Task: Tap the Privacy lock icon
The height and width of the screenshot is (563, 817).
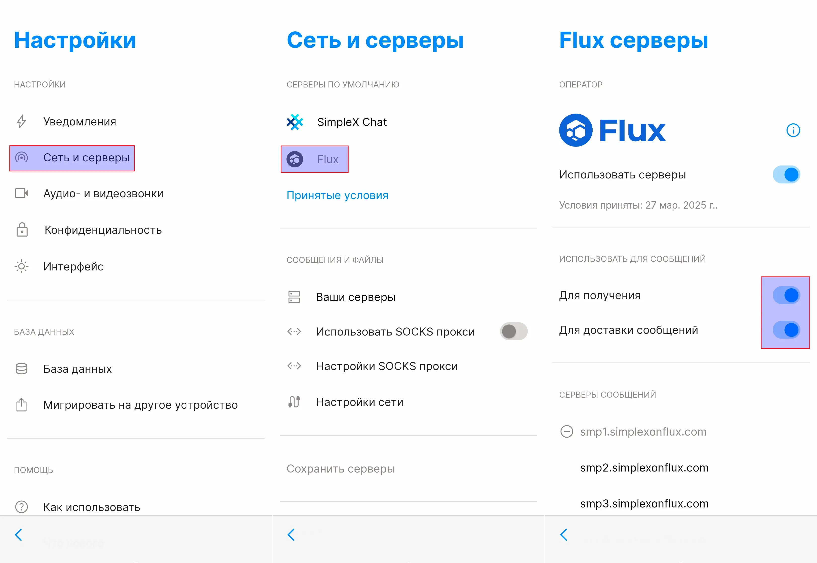Action: (x=22, y=230)
